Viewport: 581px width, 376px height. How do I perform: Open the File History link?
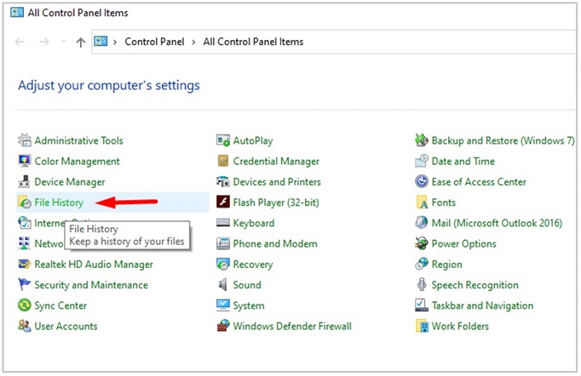(59, 203)
